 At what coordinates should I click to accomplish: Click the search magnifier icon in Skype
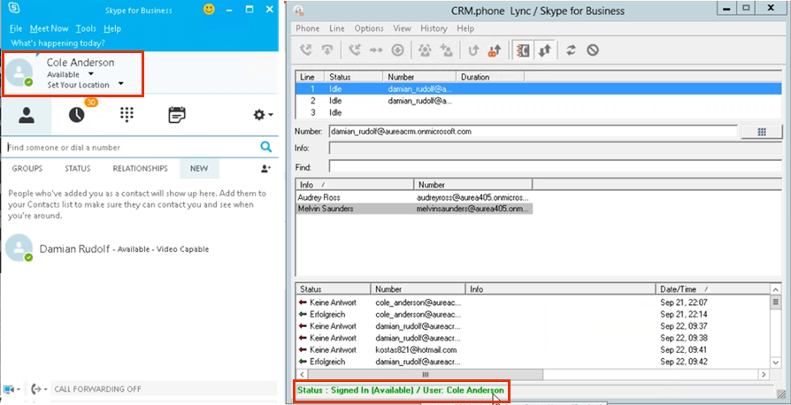(265, 148)
